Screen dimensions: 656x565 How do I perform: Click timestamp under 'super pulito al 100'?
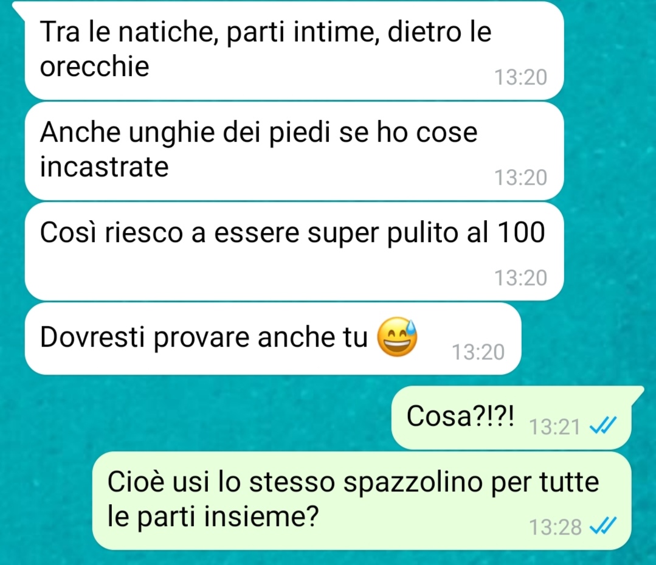click(x=521, y=278)
